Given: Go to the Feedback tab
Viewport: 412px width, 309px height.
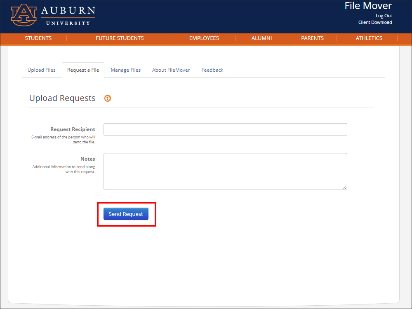Looking at the screenshot, I should (212, 70).
